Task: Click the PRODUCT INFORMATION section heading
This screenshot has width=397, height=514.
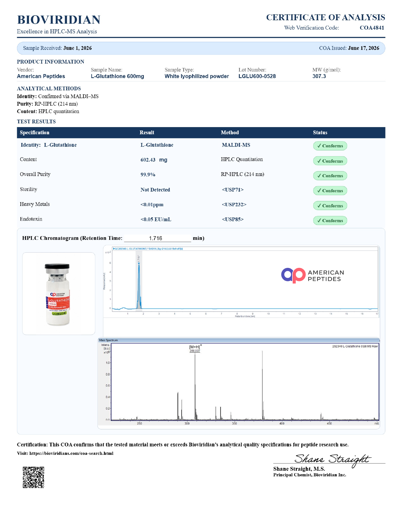Action: click(50, 62)
